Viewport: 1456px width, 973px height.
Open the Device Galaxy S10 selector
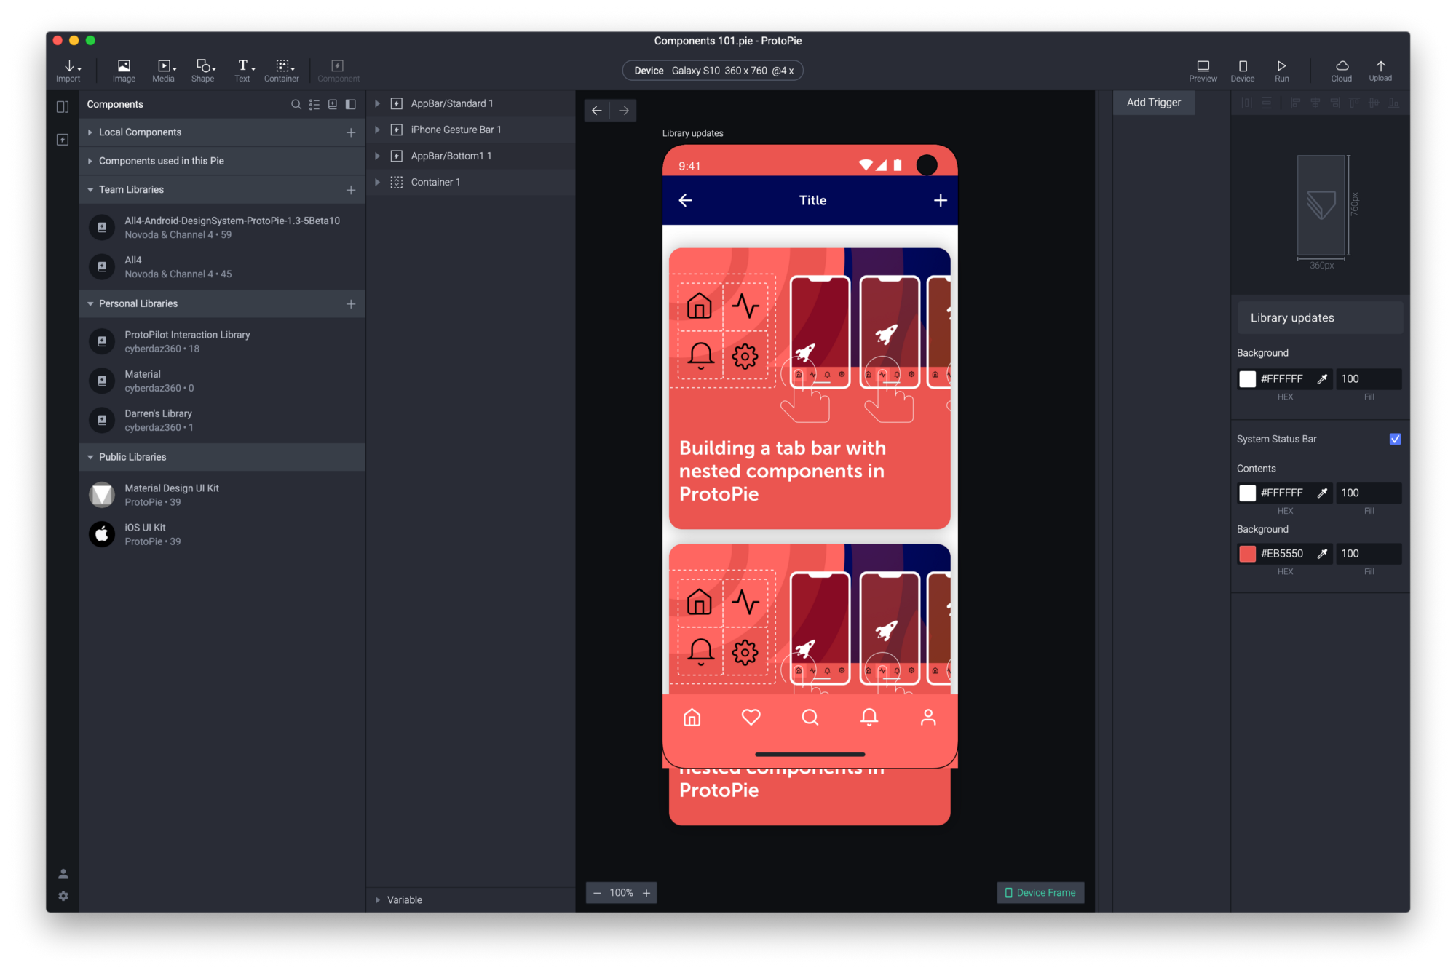click(713, 71)
